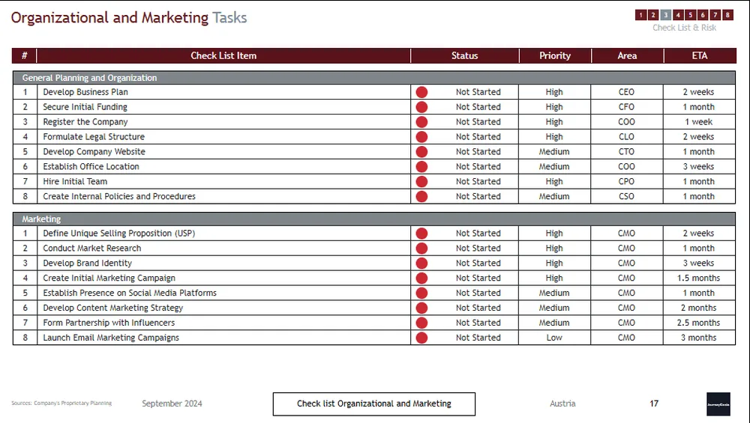Click red status dot for Establish Office Location
Viewport: 750px width, 423px height.
421,167
